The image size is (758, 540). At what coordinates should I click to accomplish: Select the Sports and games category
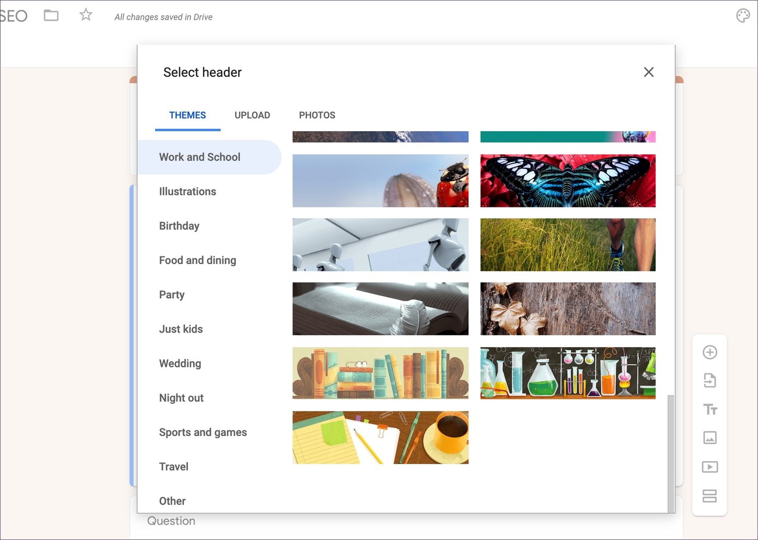pos(203,432)
